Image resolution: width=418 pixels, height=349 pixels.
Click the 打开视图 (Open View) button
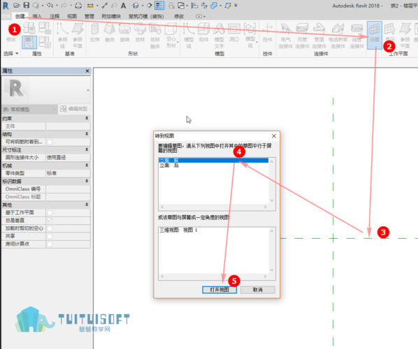click(x=219, y=290)
